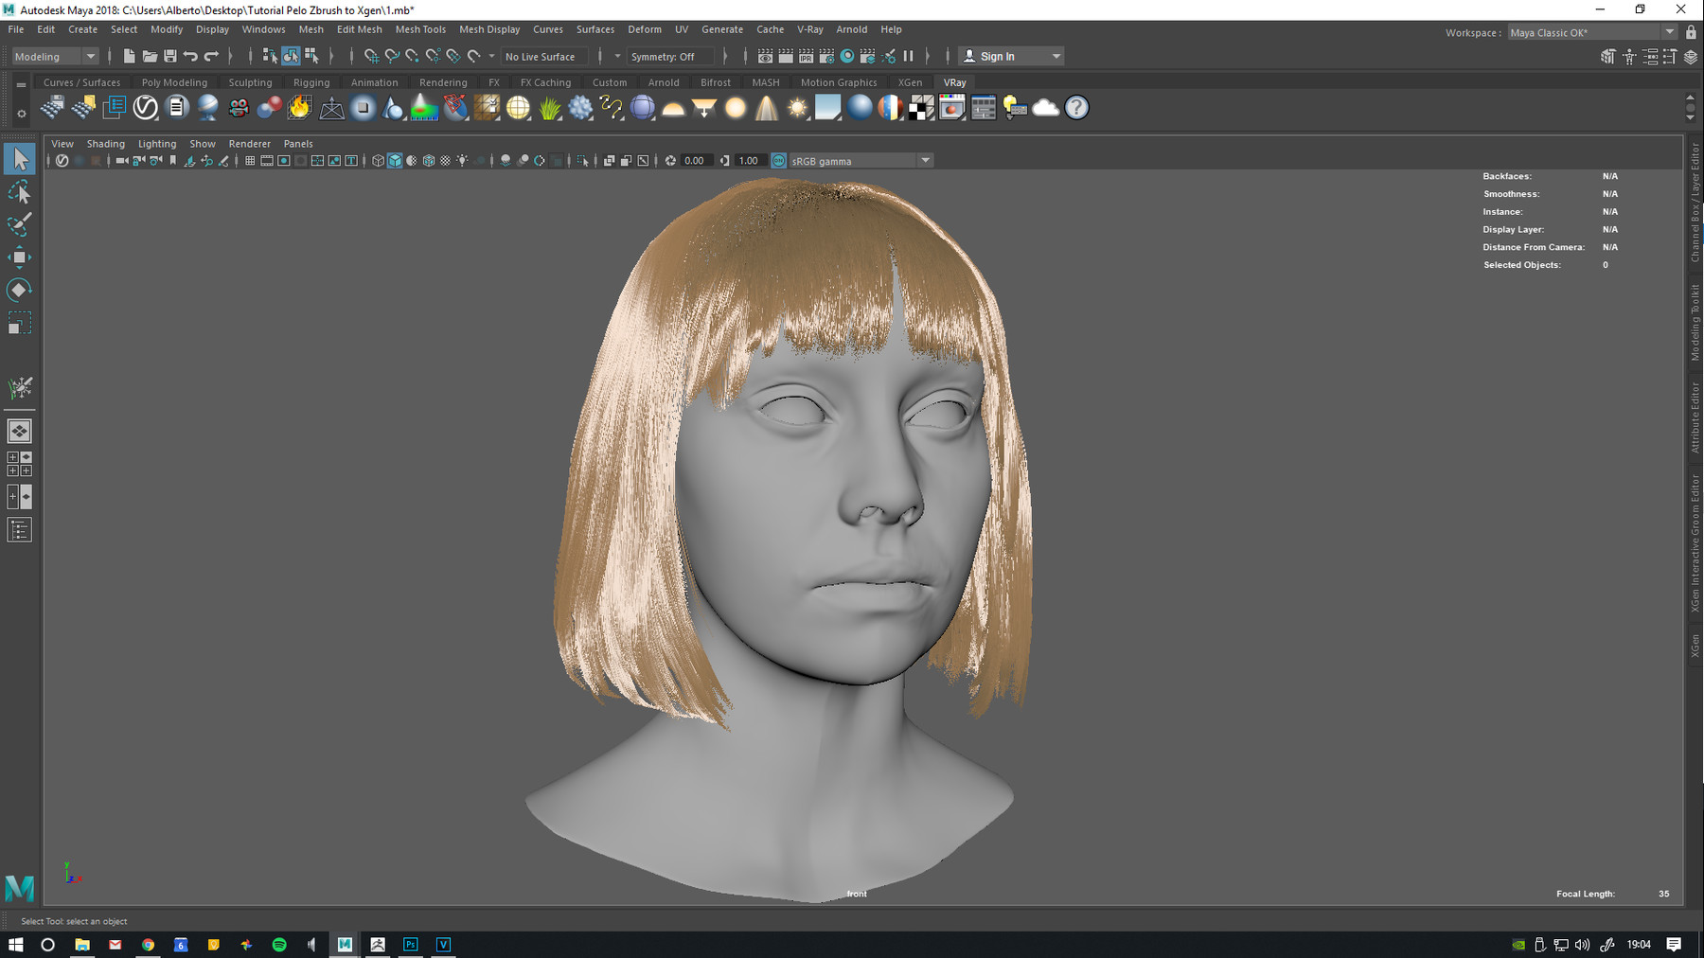Toggle wireframe display in viewport toolbar

pos(378,161)
